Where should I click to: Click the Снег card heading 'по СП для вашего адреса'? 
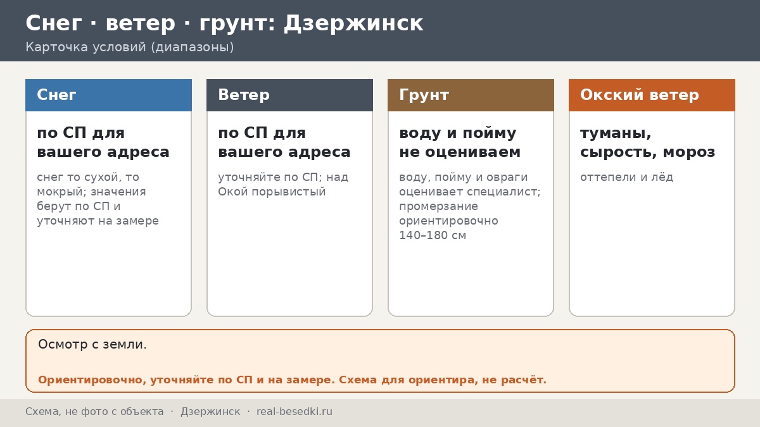point(103,143)
